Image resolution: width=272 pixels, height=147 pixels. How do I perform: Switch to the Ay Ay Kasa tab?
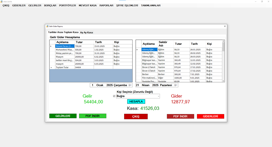pos(86,32)
